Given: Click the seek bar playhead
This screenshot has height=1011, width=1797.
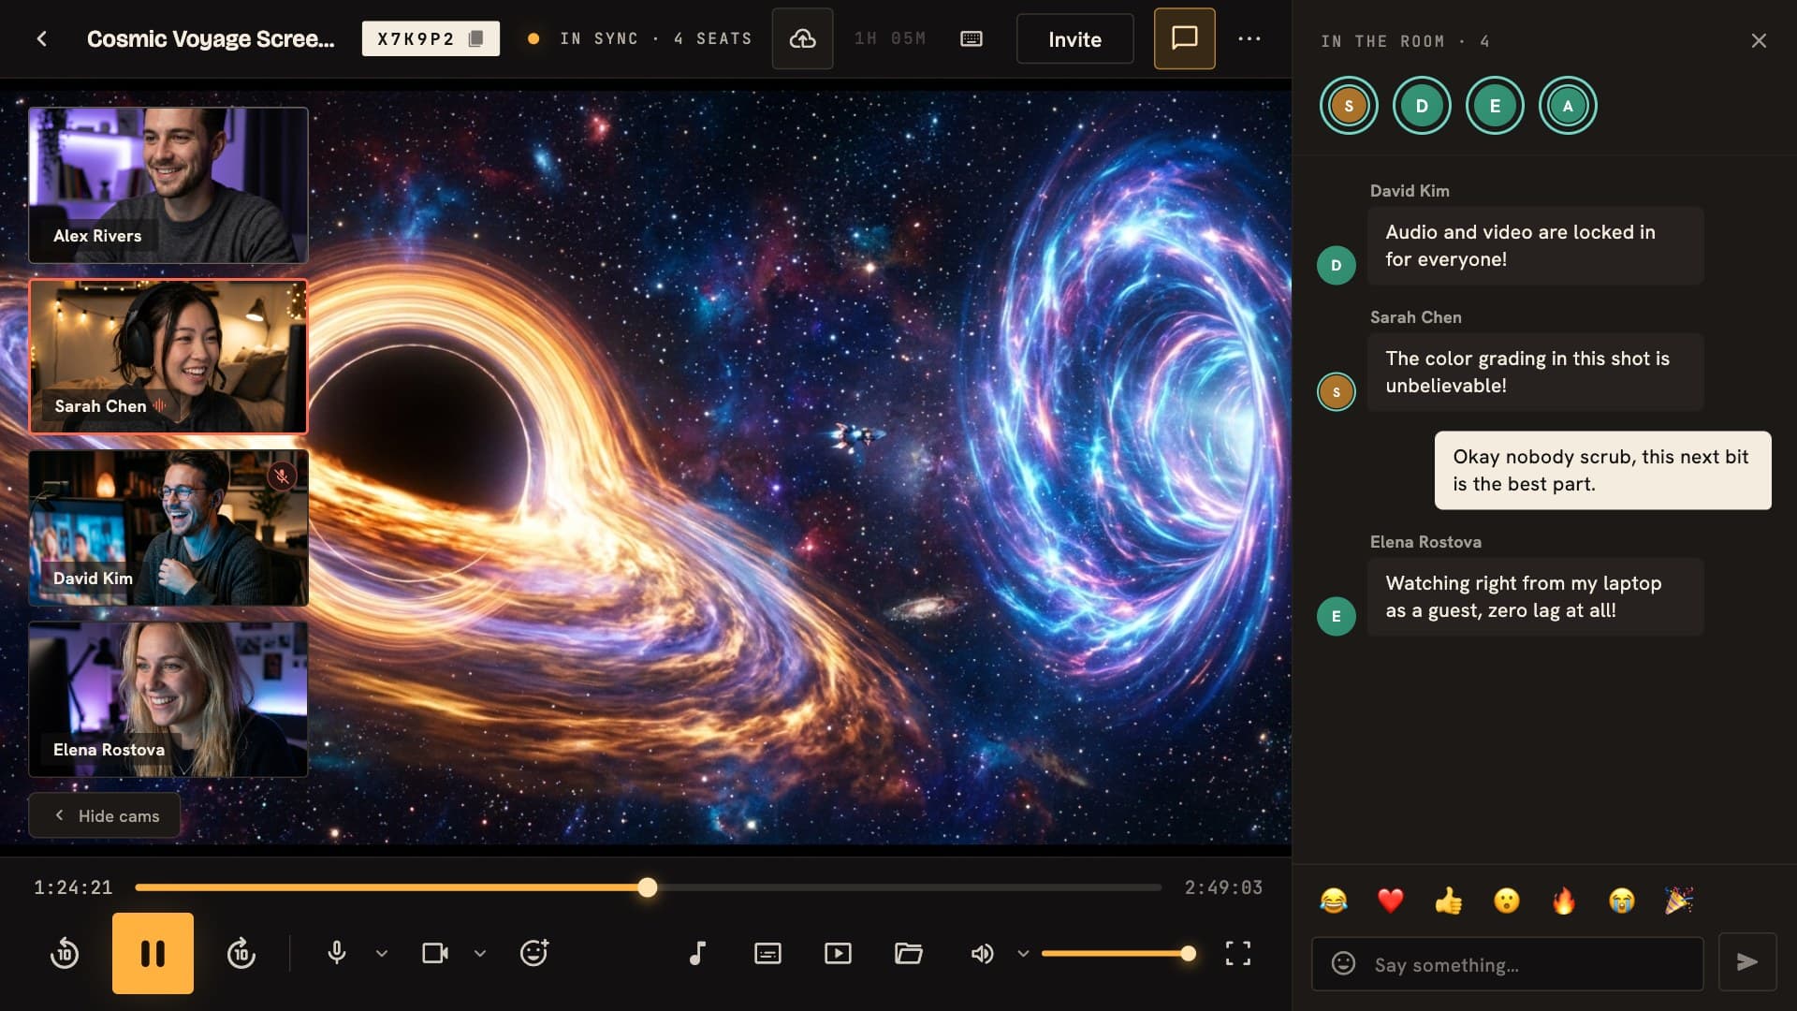Looking at the screenshot, I should 648,887.
